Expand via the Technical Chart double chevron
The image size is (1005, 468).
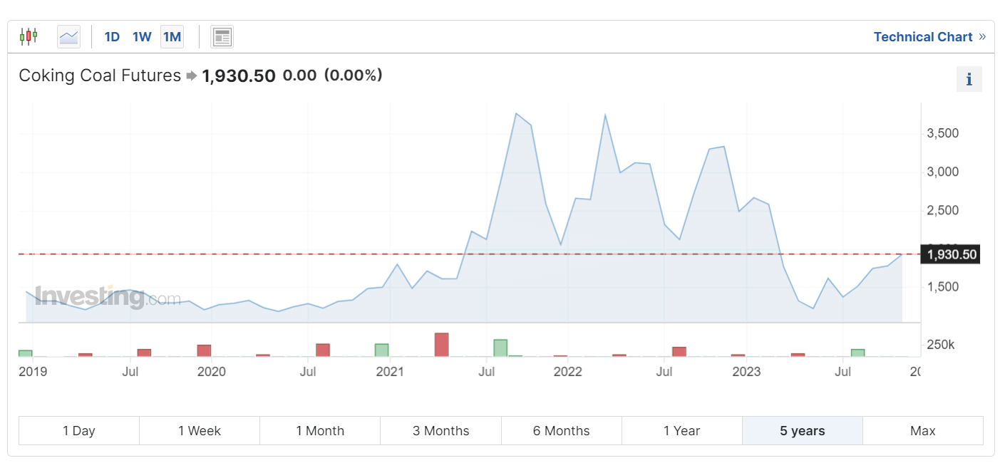(x=982, y=36)
